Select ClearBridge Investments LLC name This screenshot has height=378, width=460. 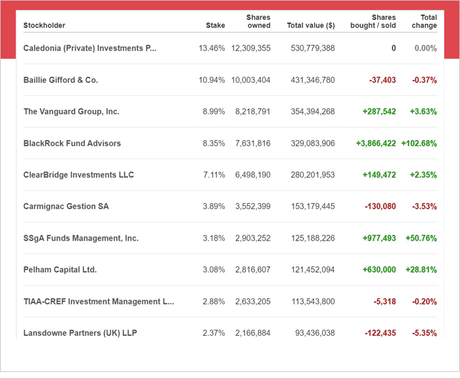(79, 175)
